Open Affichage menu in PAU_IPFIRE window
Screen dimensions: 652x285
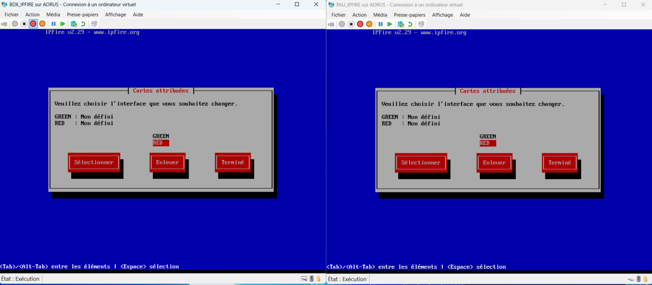click(x=442, y=15)
